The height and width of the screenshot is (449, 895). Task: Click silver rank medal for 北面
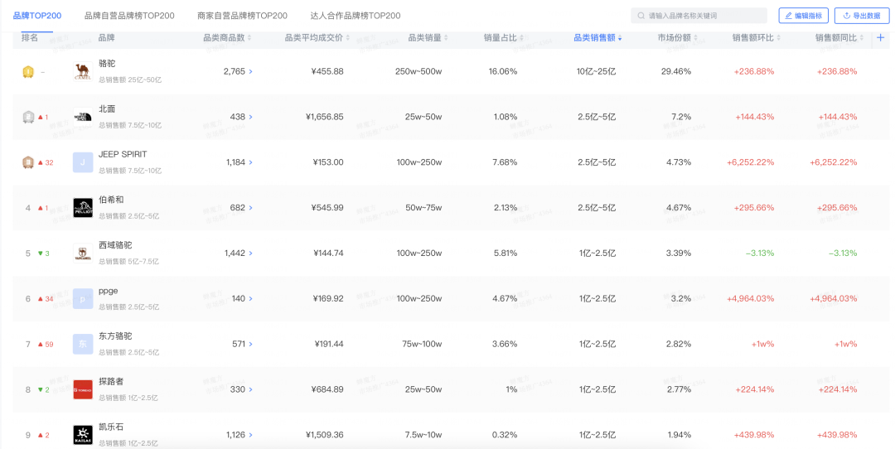coord(28,117)
